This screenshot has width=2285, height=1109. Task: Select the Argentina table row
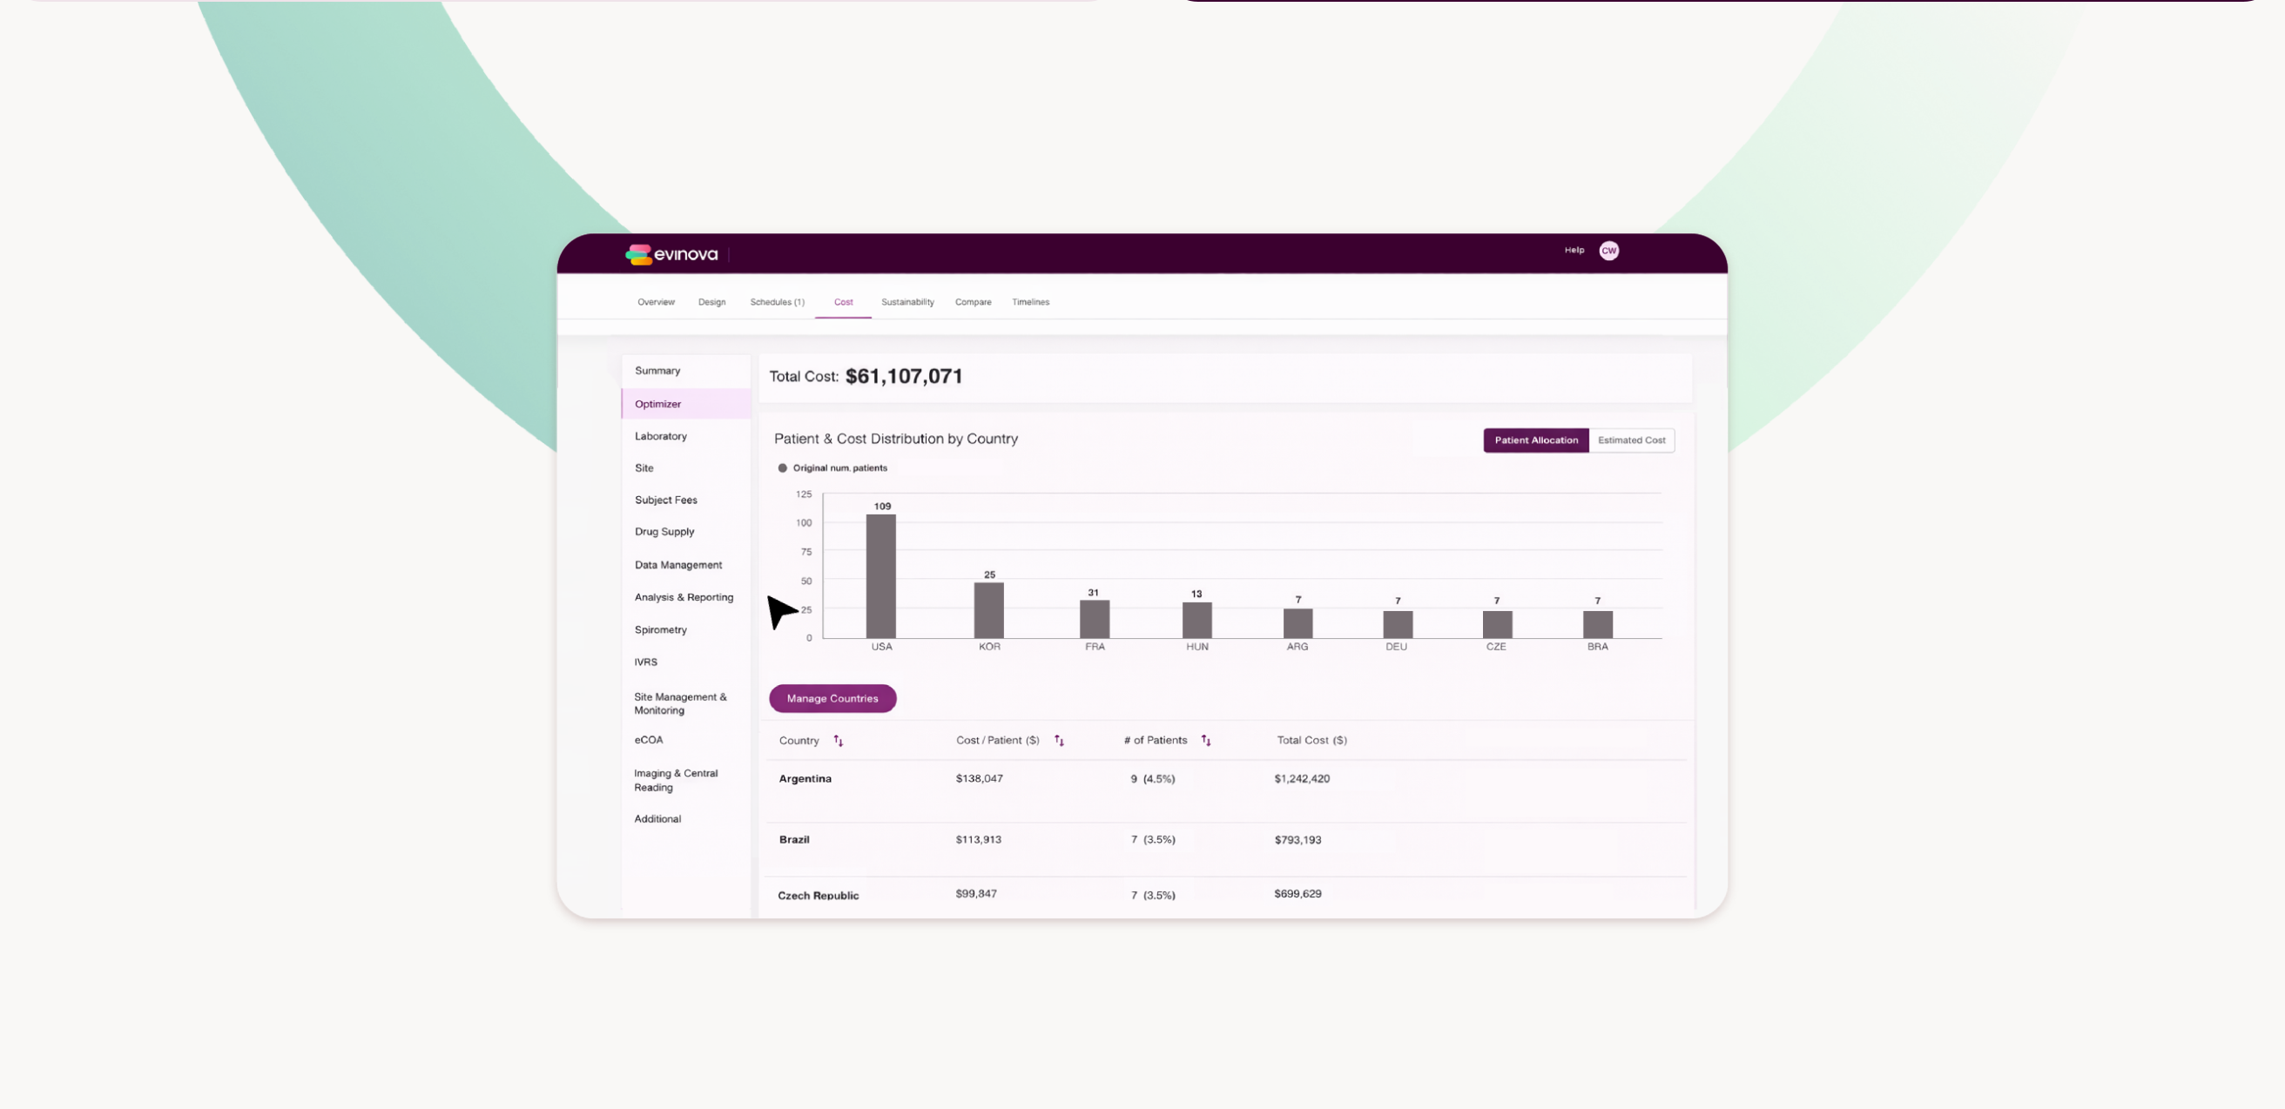[x=805, y=779]
